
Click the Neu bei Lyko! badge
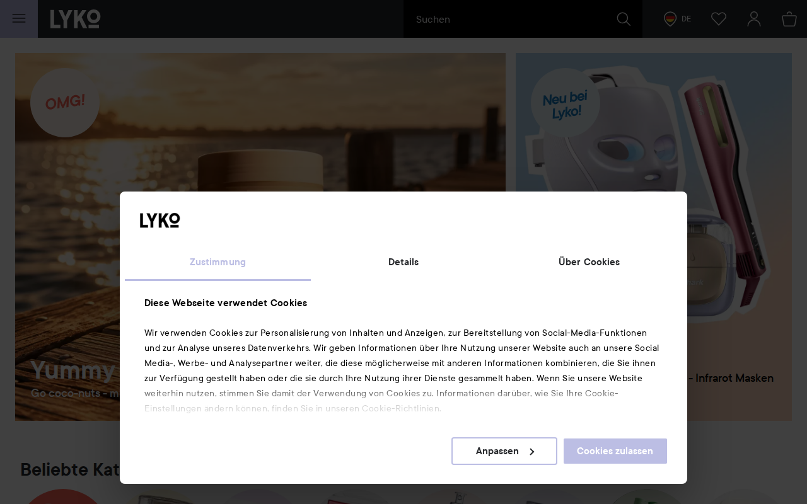click(565, 103)
